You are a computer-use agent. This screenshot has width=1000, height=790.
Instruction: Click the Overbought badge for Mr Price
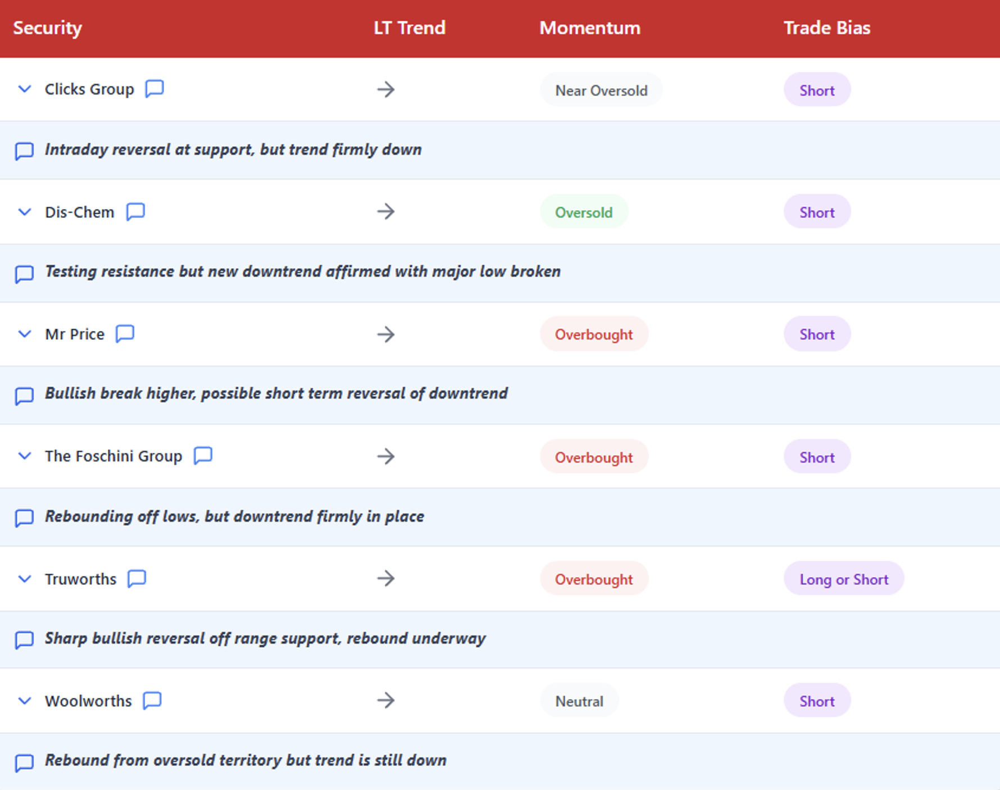coord(594,334)
